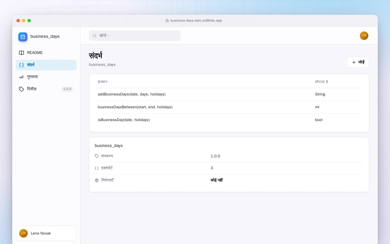Open the Lena Novak account card
The width and height of the screenshot is (390, 244).
click(x=46, y=233)
